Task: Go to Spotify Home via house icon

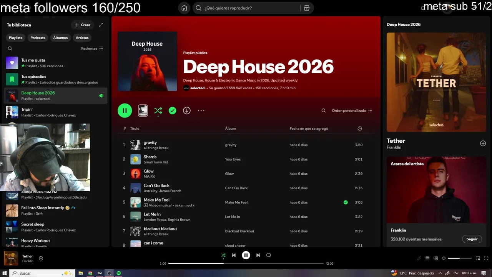Action: pos(184,8)
